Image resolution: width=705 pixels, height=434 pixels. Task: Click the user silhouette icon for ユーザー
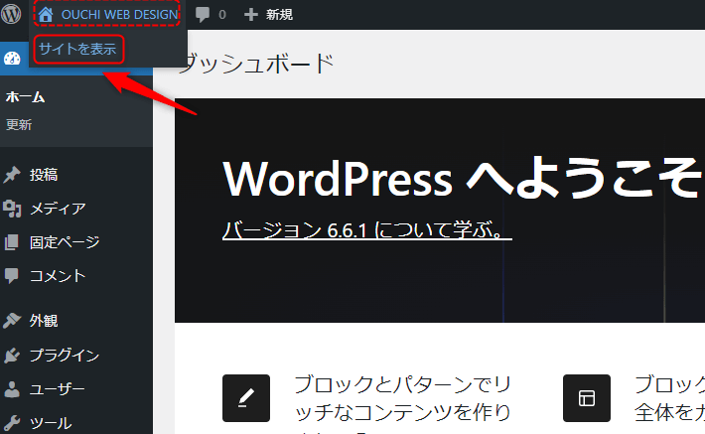pos(12,389)
